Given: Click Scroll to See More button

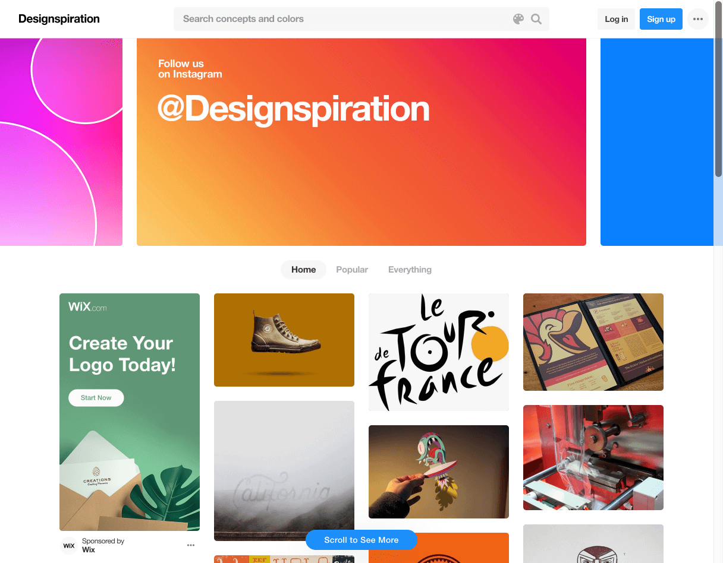Looking at the screenshot, I should pos(361,540).
